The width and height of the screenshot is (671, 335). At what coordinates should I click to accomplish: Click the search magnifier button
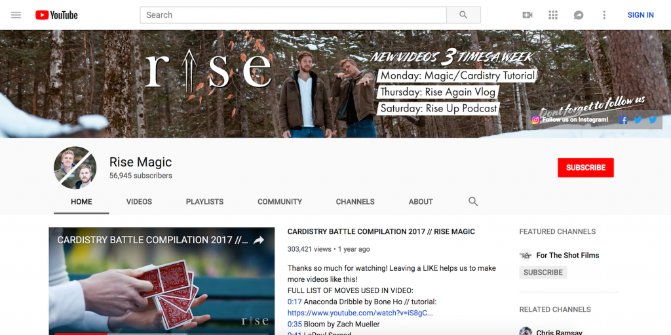coord(463,15)
